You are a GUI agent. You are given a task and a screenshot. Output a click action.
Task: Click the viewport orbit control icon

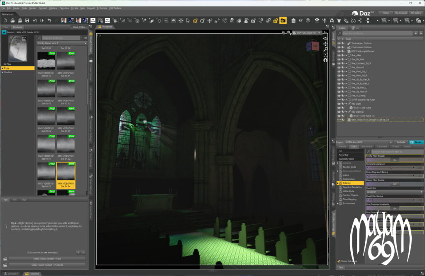click(325, 38)
